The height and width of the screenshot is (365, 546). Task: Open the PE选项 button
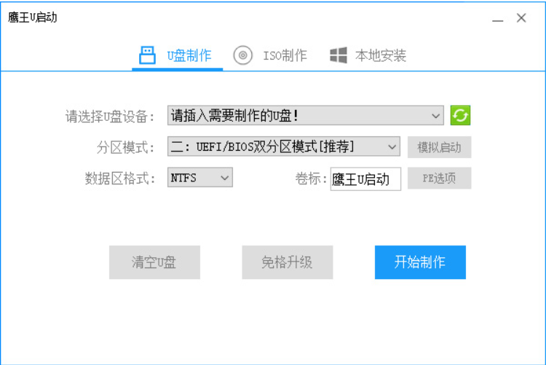click(x=439, y=178)
